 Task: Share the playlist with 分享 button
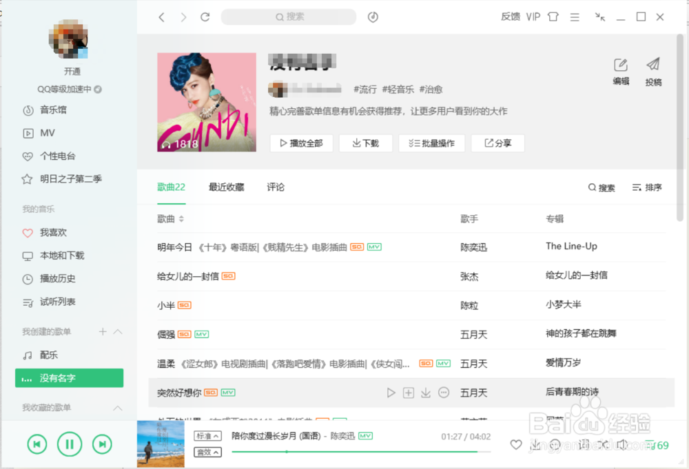coord(497,143)
